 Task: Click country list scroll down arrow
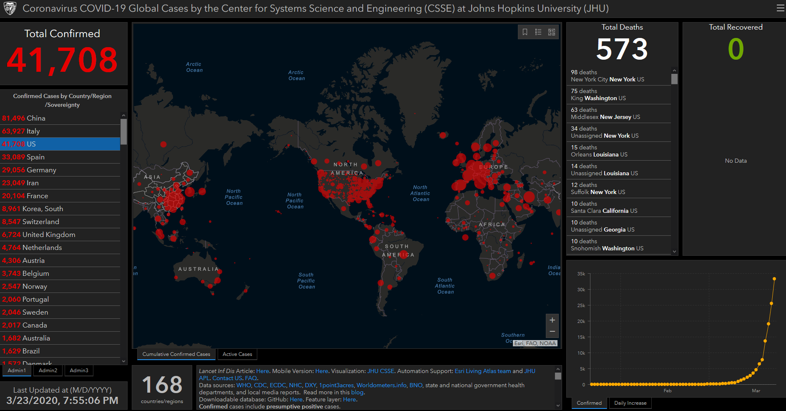(123, 361)
